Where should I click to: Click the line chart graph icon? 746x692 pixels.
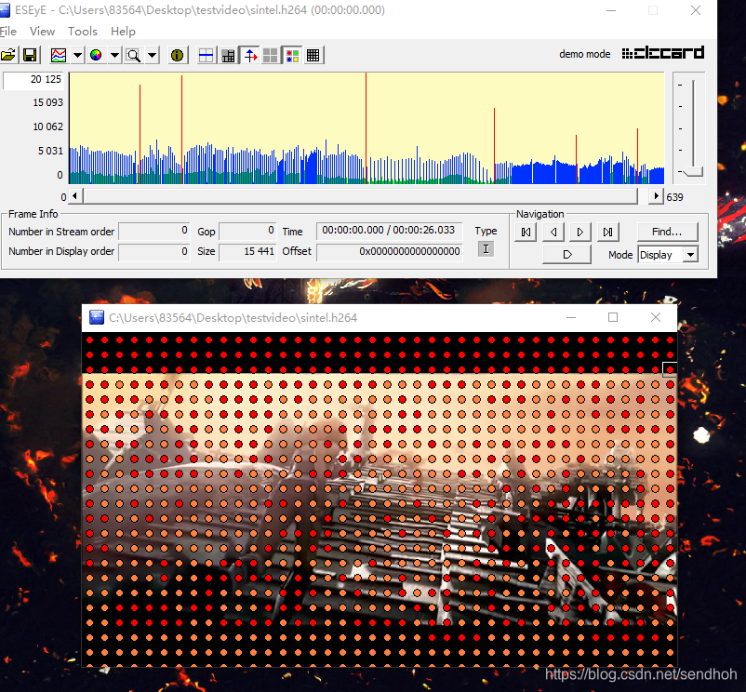[59, 55]
